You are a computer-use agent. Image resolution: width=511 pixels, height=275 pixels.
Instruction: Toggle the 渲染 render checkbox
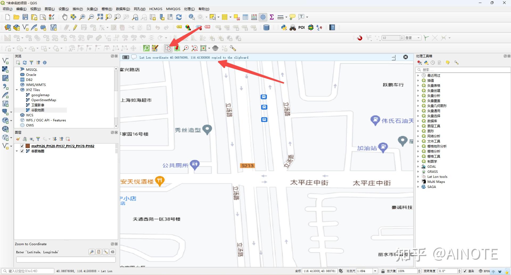(x=465, y=271)
